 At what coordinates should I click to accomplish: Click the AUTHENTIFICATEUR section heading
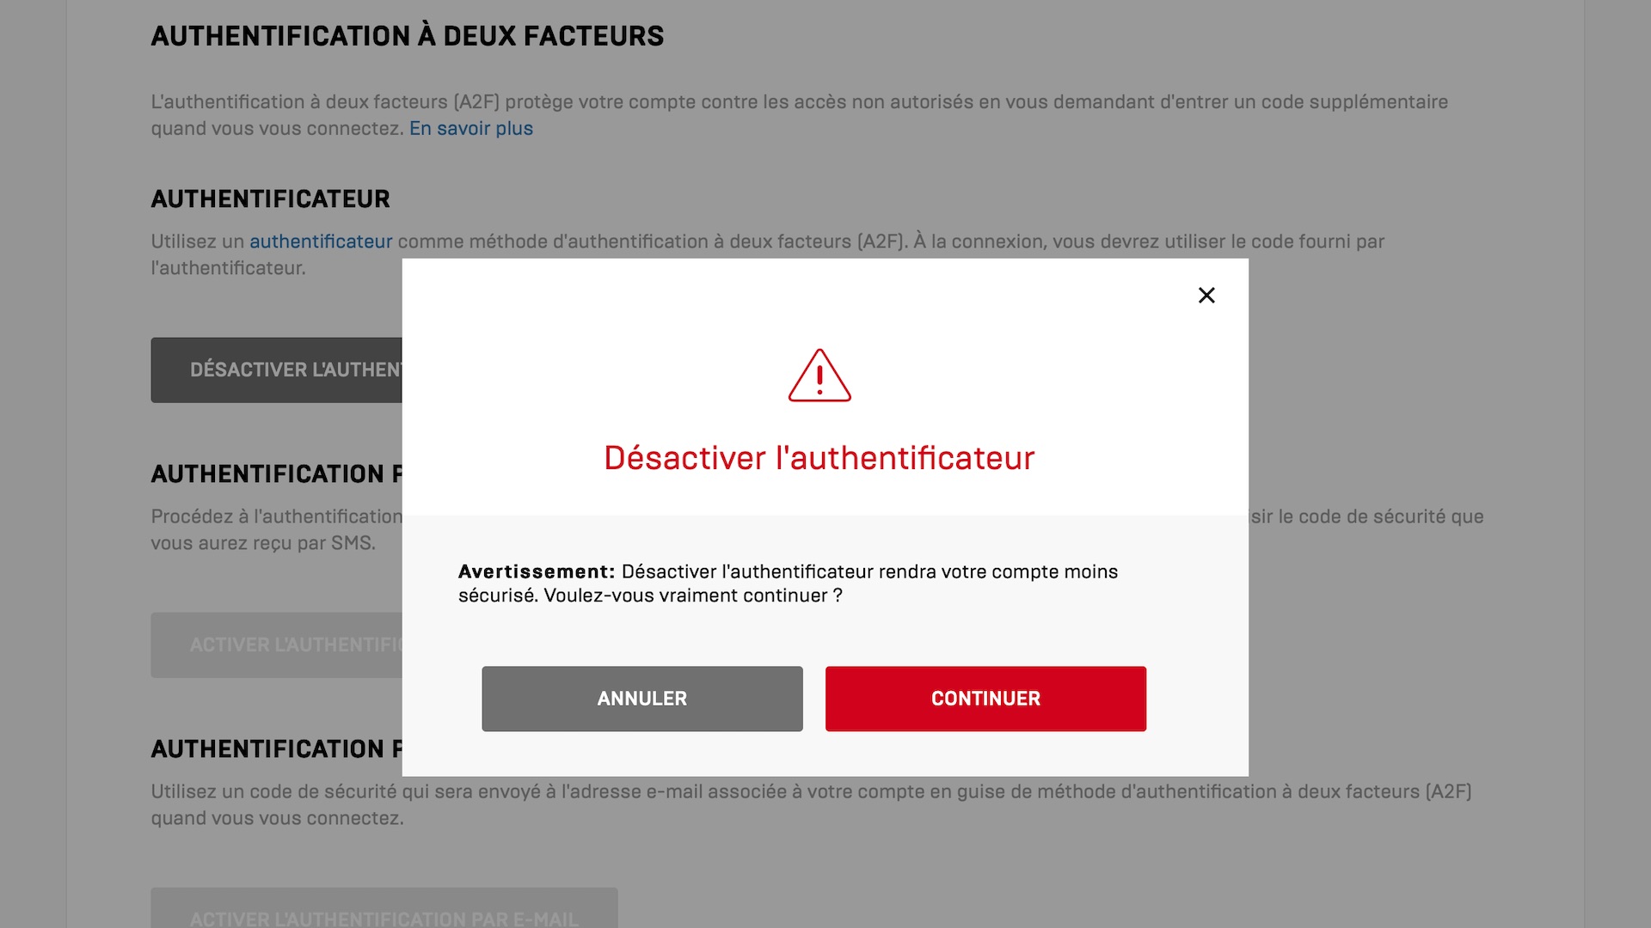(270, 199)
